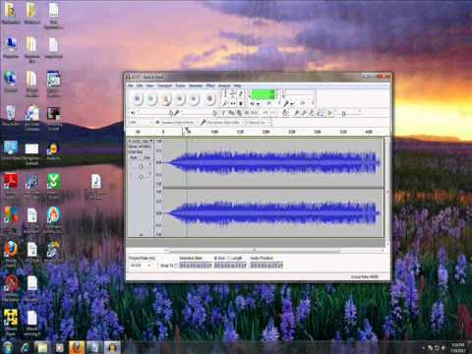Click the Undo arrow icon
The height and width of the screenshot is (354, 472).
coord(265,113)
